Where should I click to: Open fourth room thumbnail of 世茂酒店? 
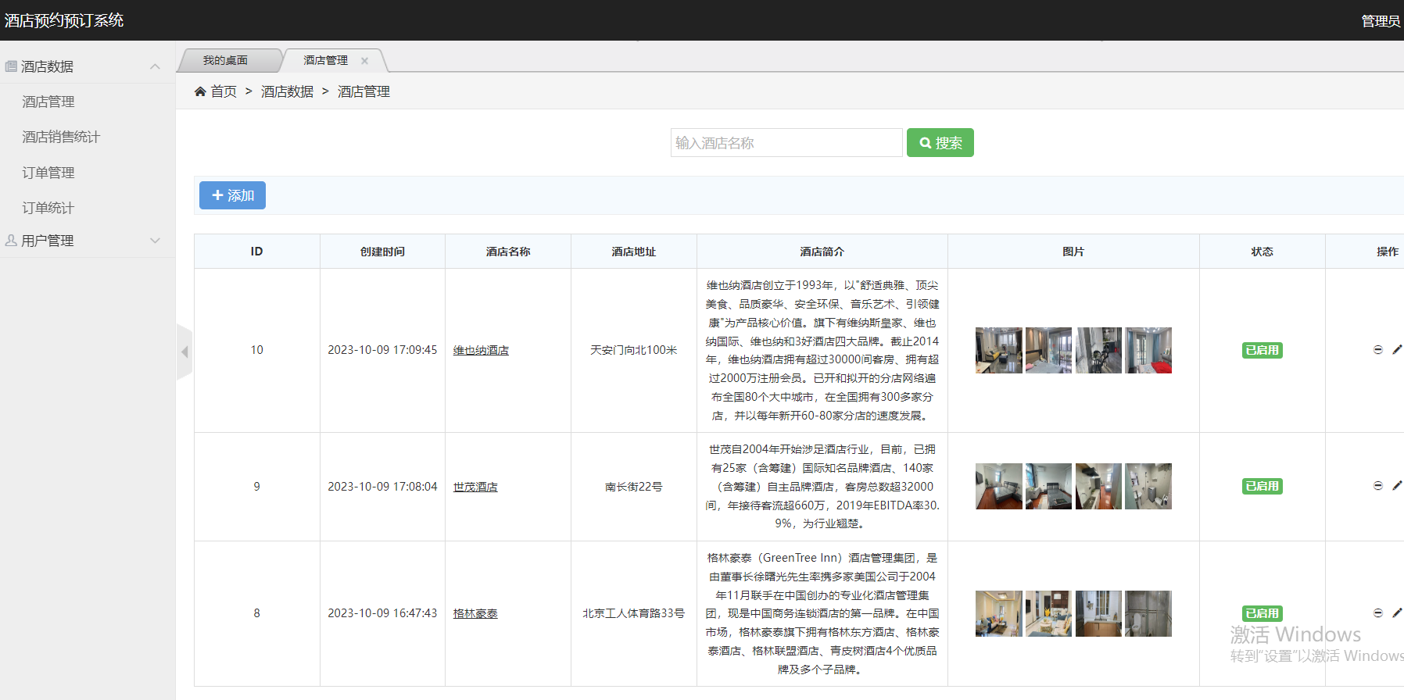tap(1148, 486)
